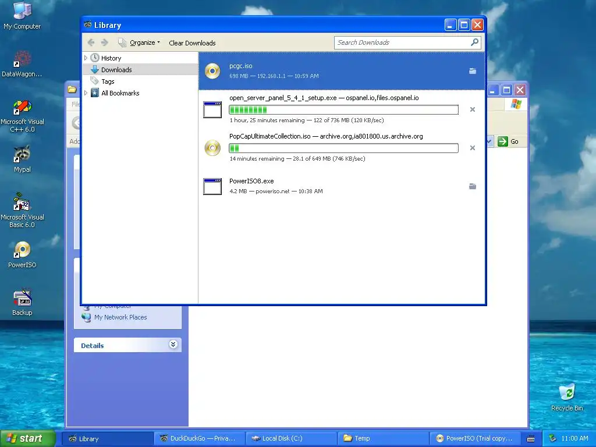Click the search magnifier icon
596x447 pixels.
pos(474,42)
